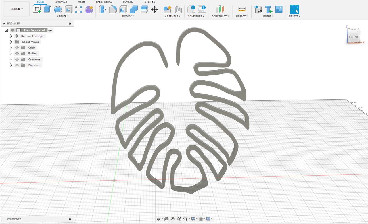Expand the Document Settings node
This screenshot has height=224, width=368.
pyautogui.click(x=11, y=36)
